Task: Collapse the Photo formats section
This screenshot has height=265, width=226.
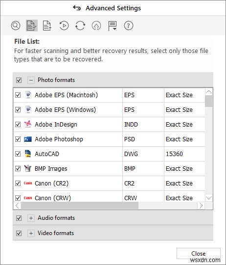Action: point(31,80)
